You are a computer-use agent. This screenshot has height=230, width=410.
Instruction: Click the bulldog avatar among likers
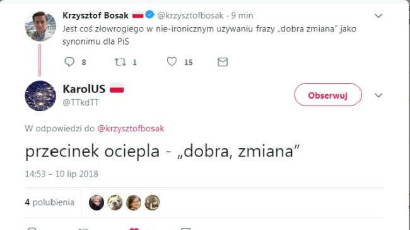115,202
